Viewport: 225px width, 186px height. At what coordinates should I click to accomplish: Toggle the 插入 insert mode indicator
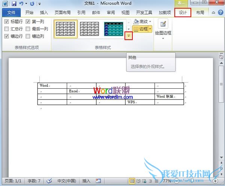(x=86, y=181)
